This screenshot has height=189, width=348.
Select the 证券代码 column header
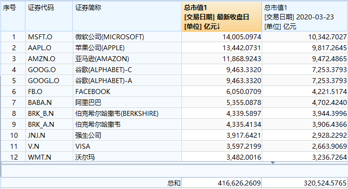pos(49,16)
